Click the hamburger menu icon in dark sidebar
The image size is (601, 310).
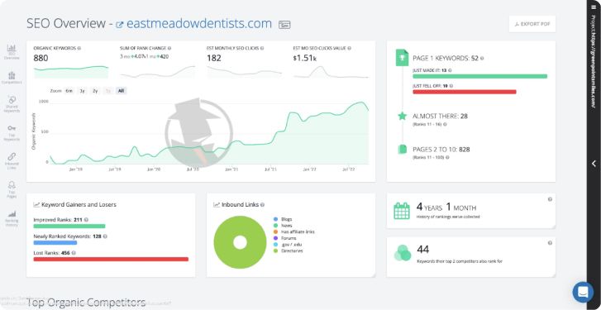[x=594, y=7]
